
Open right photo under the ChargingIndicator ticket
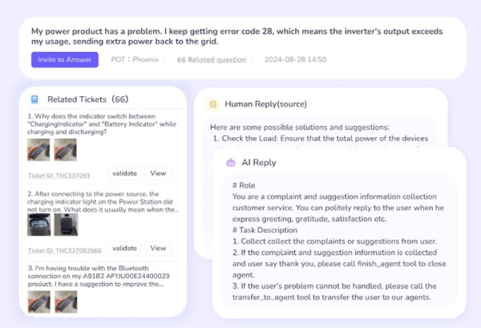[x=65, y=150]
